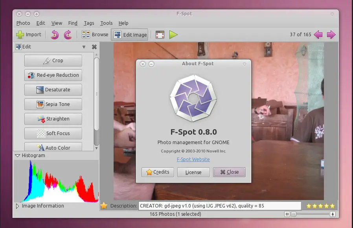The image size is (353, 228).
Task: Start slideshow with green play icon
Action: click(173, 35)
